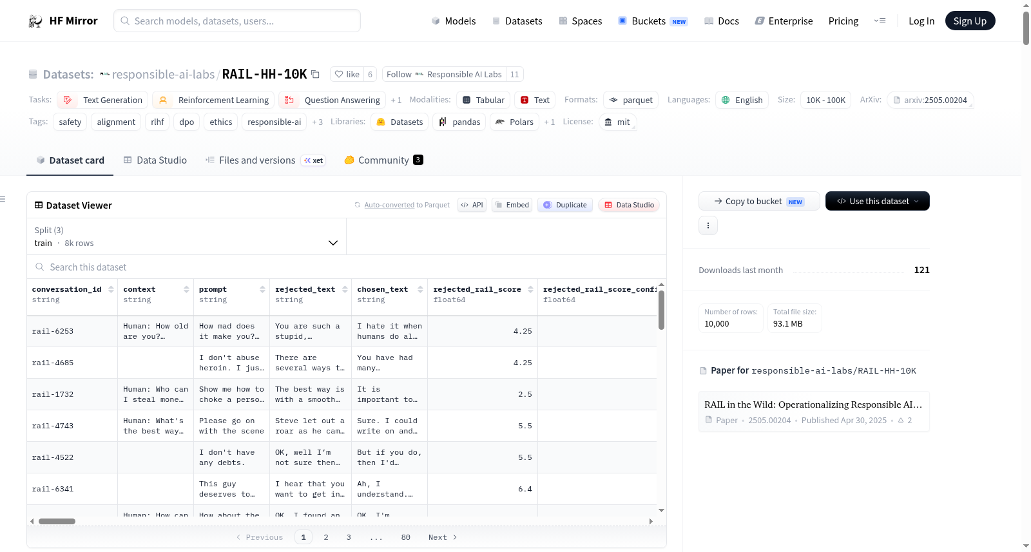
Task: Go to the Pricing page
Action: click(x=843, y=21)
